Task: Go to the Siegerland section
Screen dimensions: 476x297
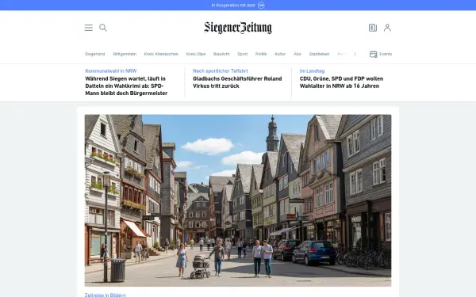Action: [94, 54]
